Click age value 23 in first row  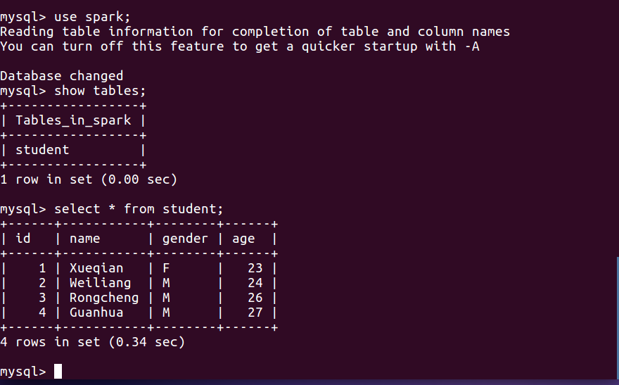(255, 268)
